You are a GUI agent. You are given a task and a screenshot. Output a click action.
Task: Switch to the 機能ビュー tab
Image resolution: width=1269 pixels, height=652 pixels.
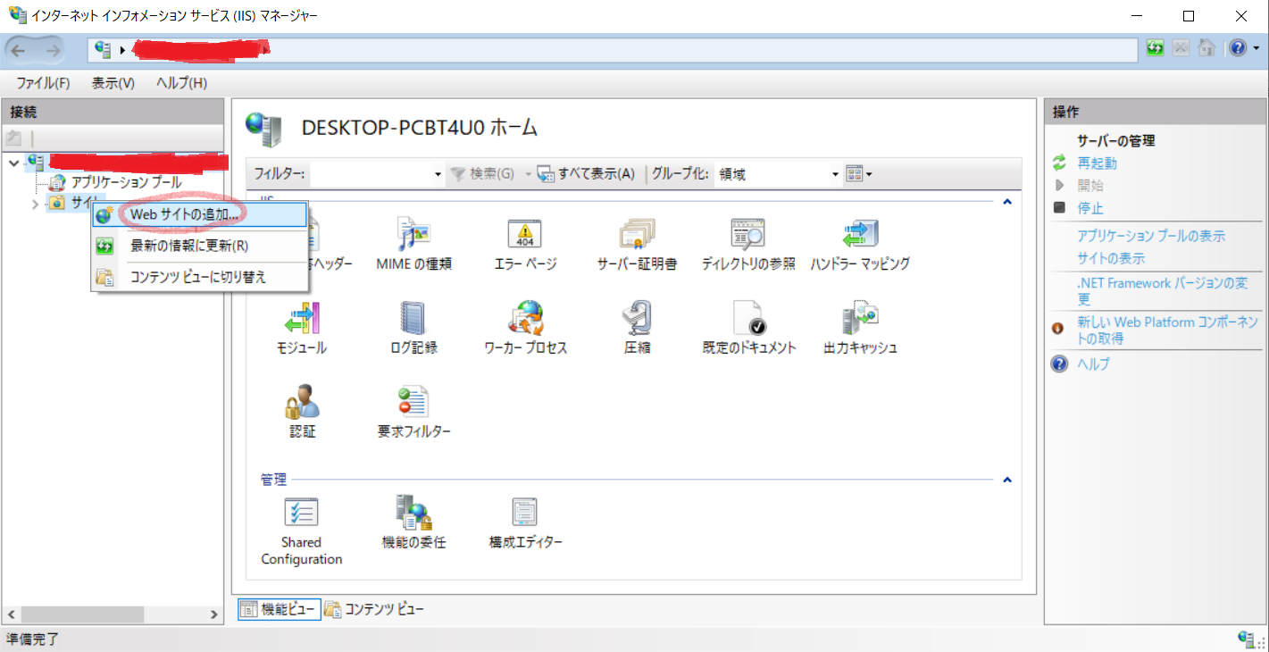(x=279, y=610)
